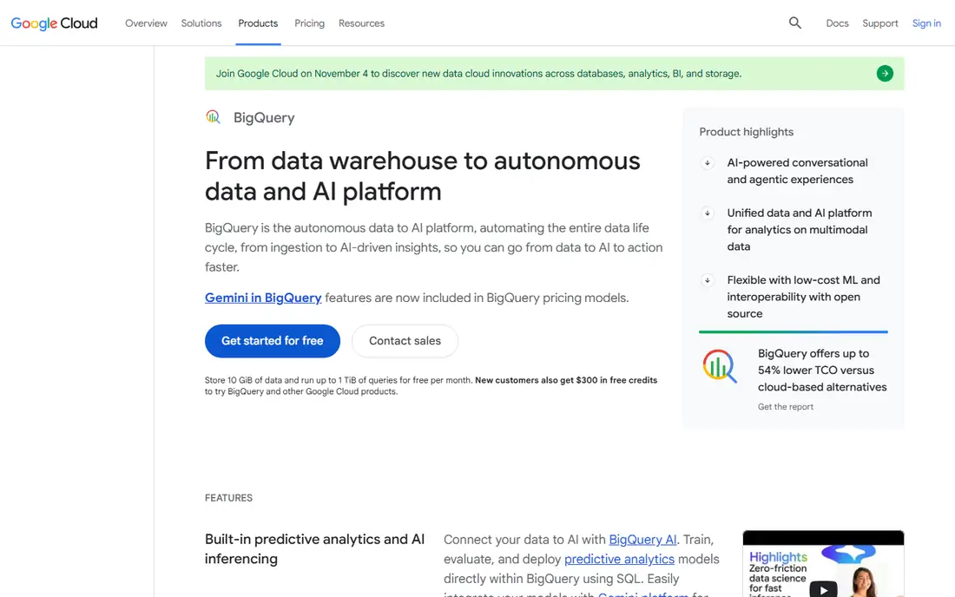The height and width of the screenshot is (597, 955).
Task: Click the Contact sales button
Action: 405,341
